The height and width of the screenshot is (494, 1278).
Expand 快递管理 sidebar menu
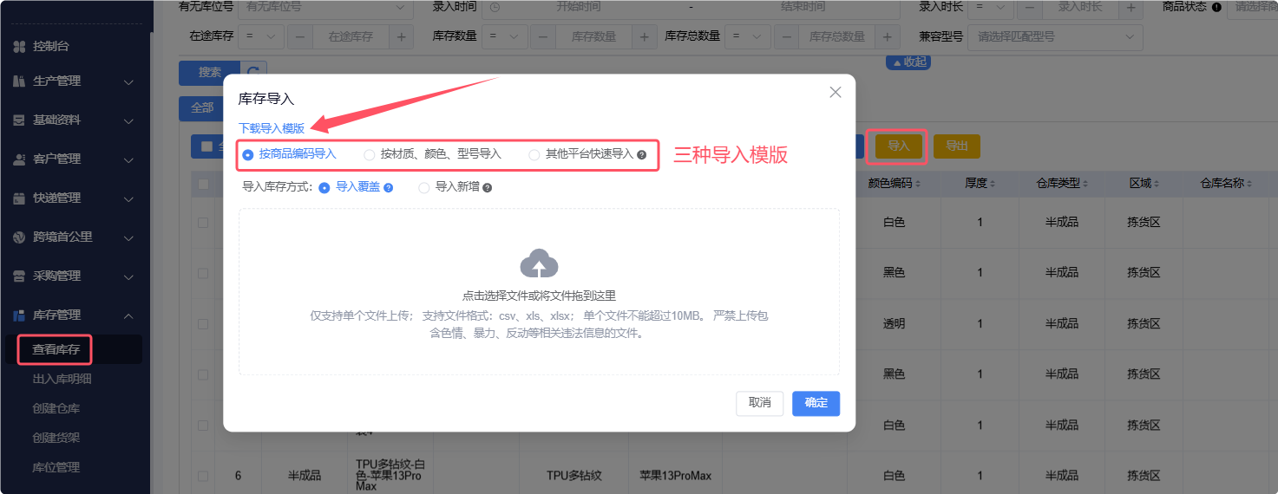(128, 198)
